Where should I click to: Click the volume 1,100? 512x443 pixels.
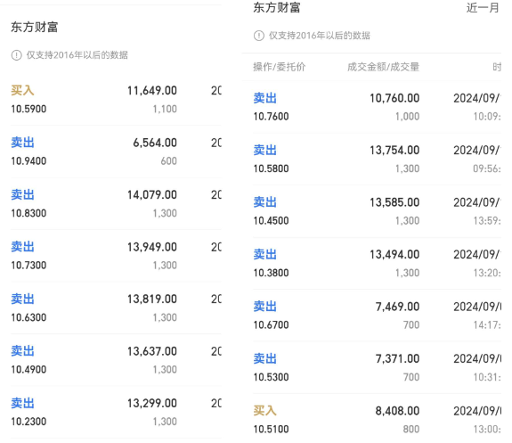coord(165,109)
